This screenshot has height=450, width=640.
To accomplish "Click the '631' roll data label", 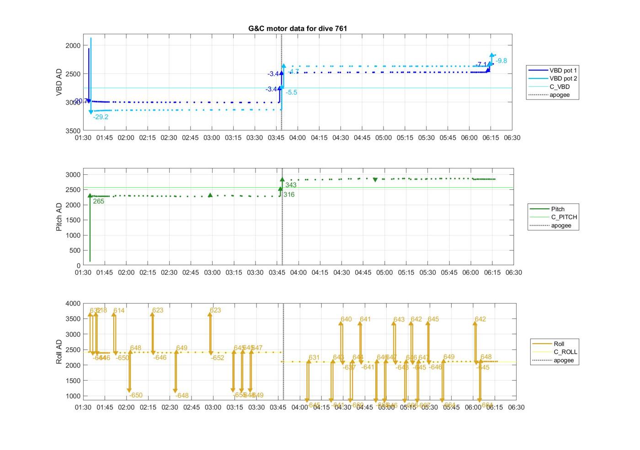I will coord(314,358).
